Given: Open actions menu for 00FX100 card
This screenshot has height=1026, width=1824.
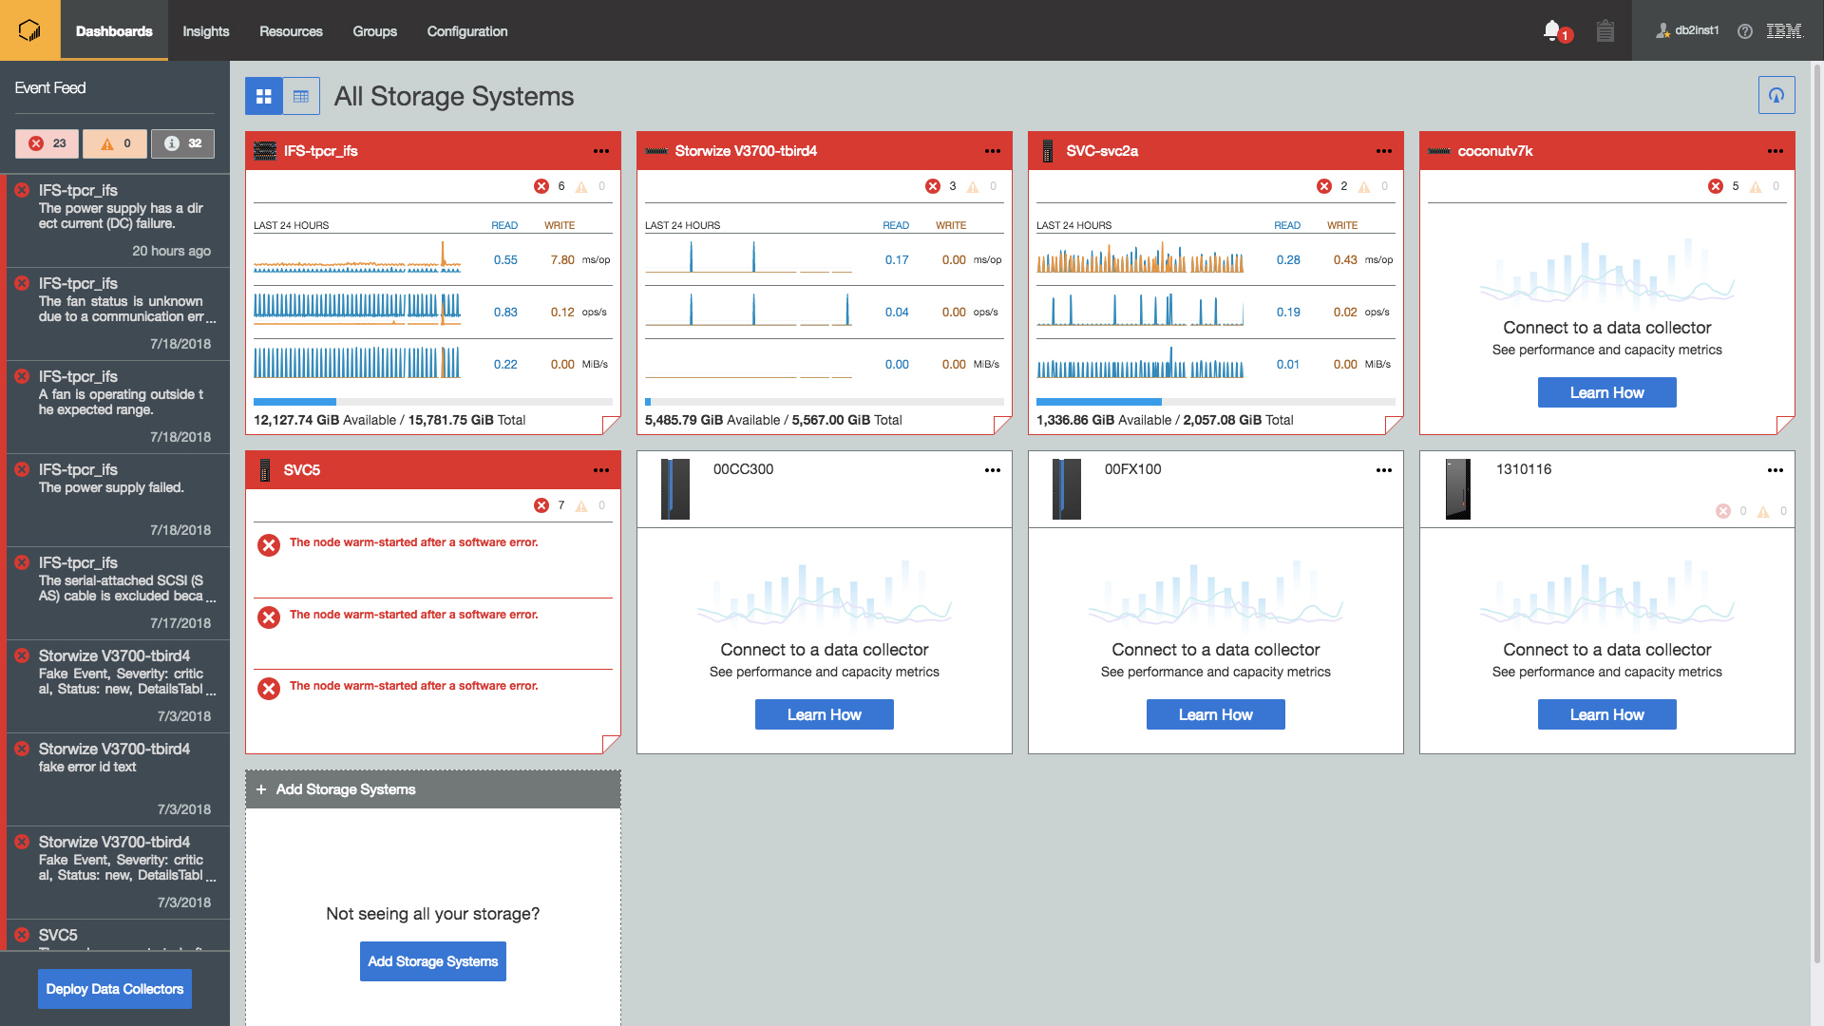Looking at the screenshot, I should point(1384,470).
